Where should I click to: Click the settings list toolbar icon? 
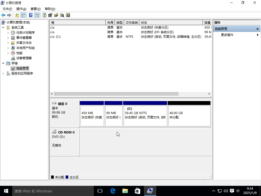tap(68, 15)
